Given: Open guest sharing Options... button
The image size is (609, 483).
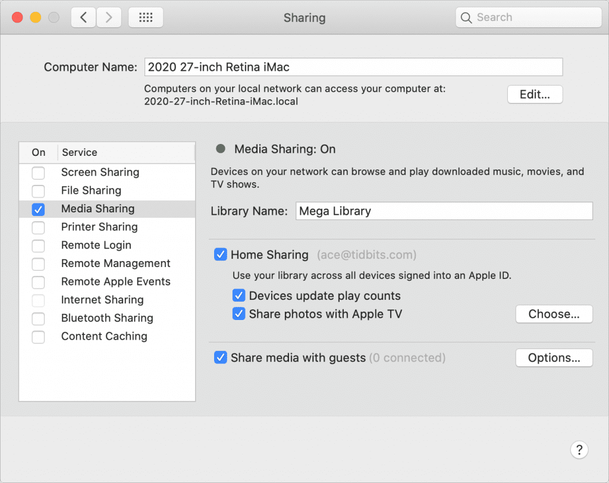Looking at the screenshot, I should [554, 357].
